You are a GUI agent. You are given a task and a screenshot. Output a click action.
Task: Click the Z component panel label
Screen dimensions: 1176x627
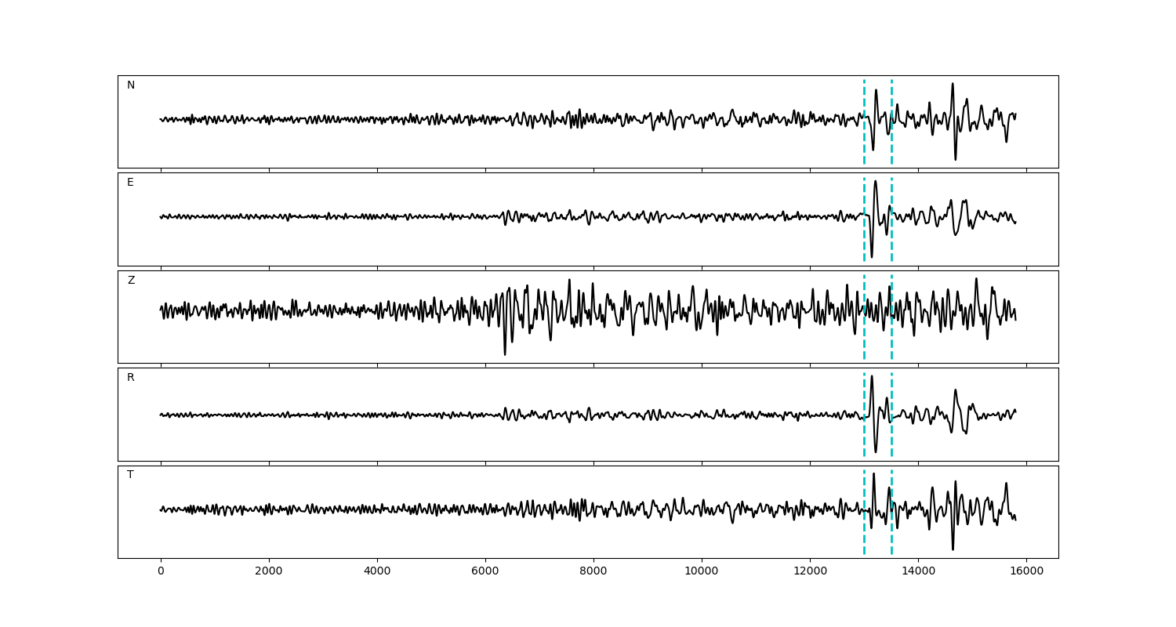coord(131,281)
